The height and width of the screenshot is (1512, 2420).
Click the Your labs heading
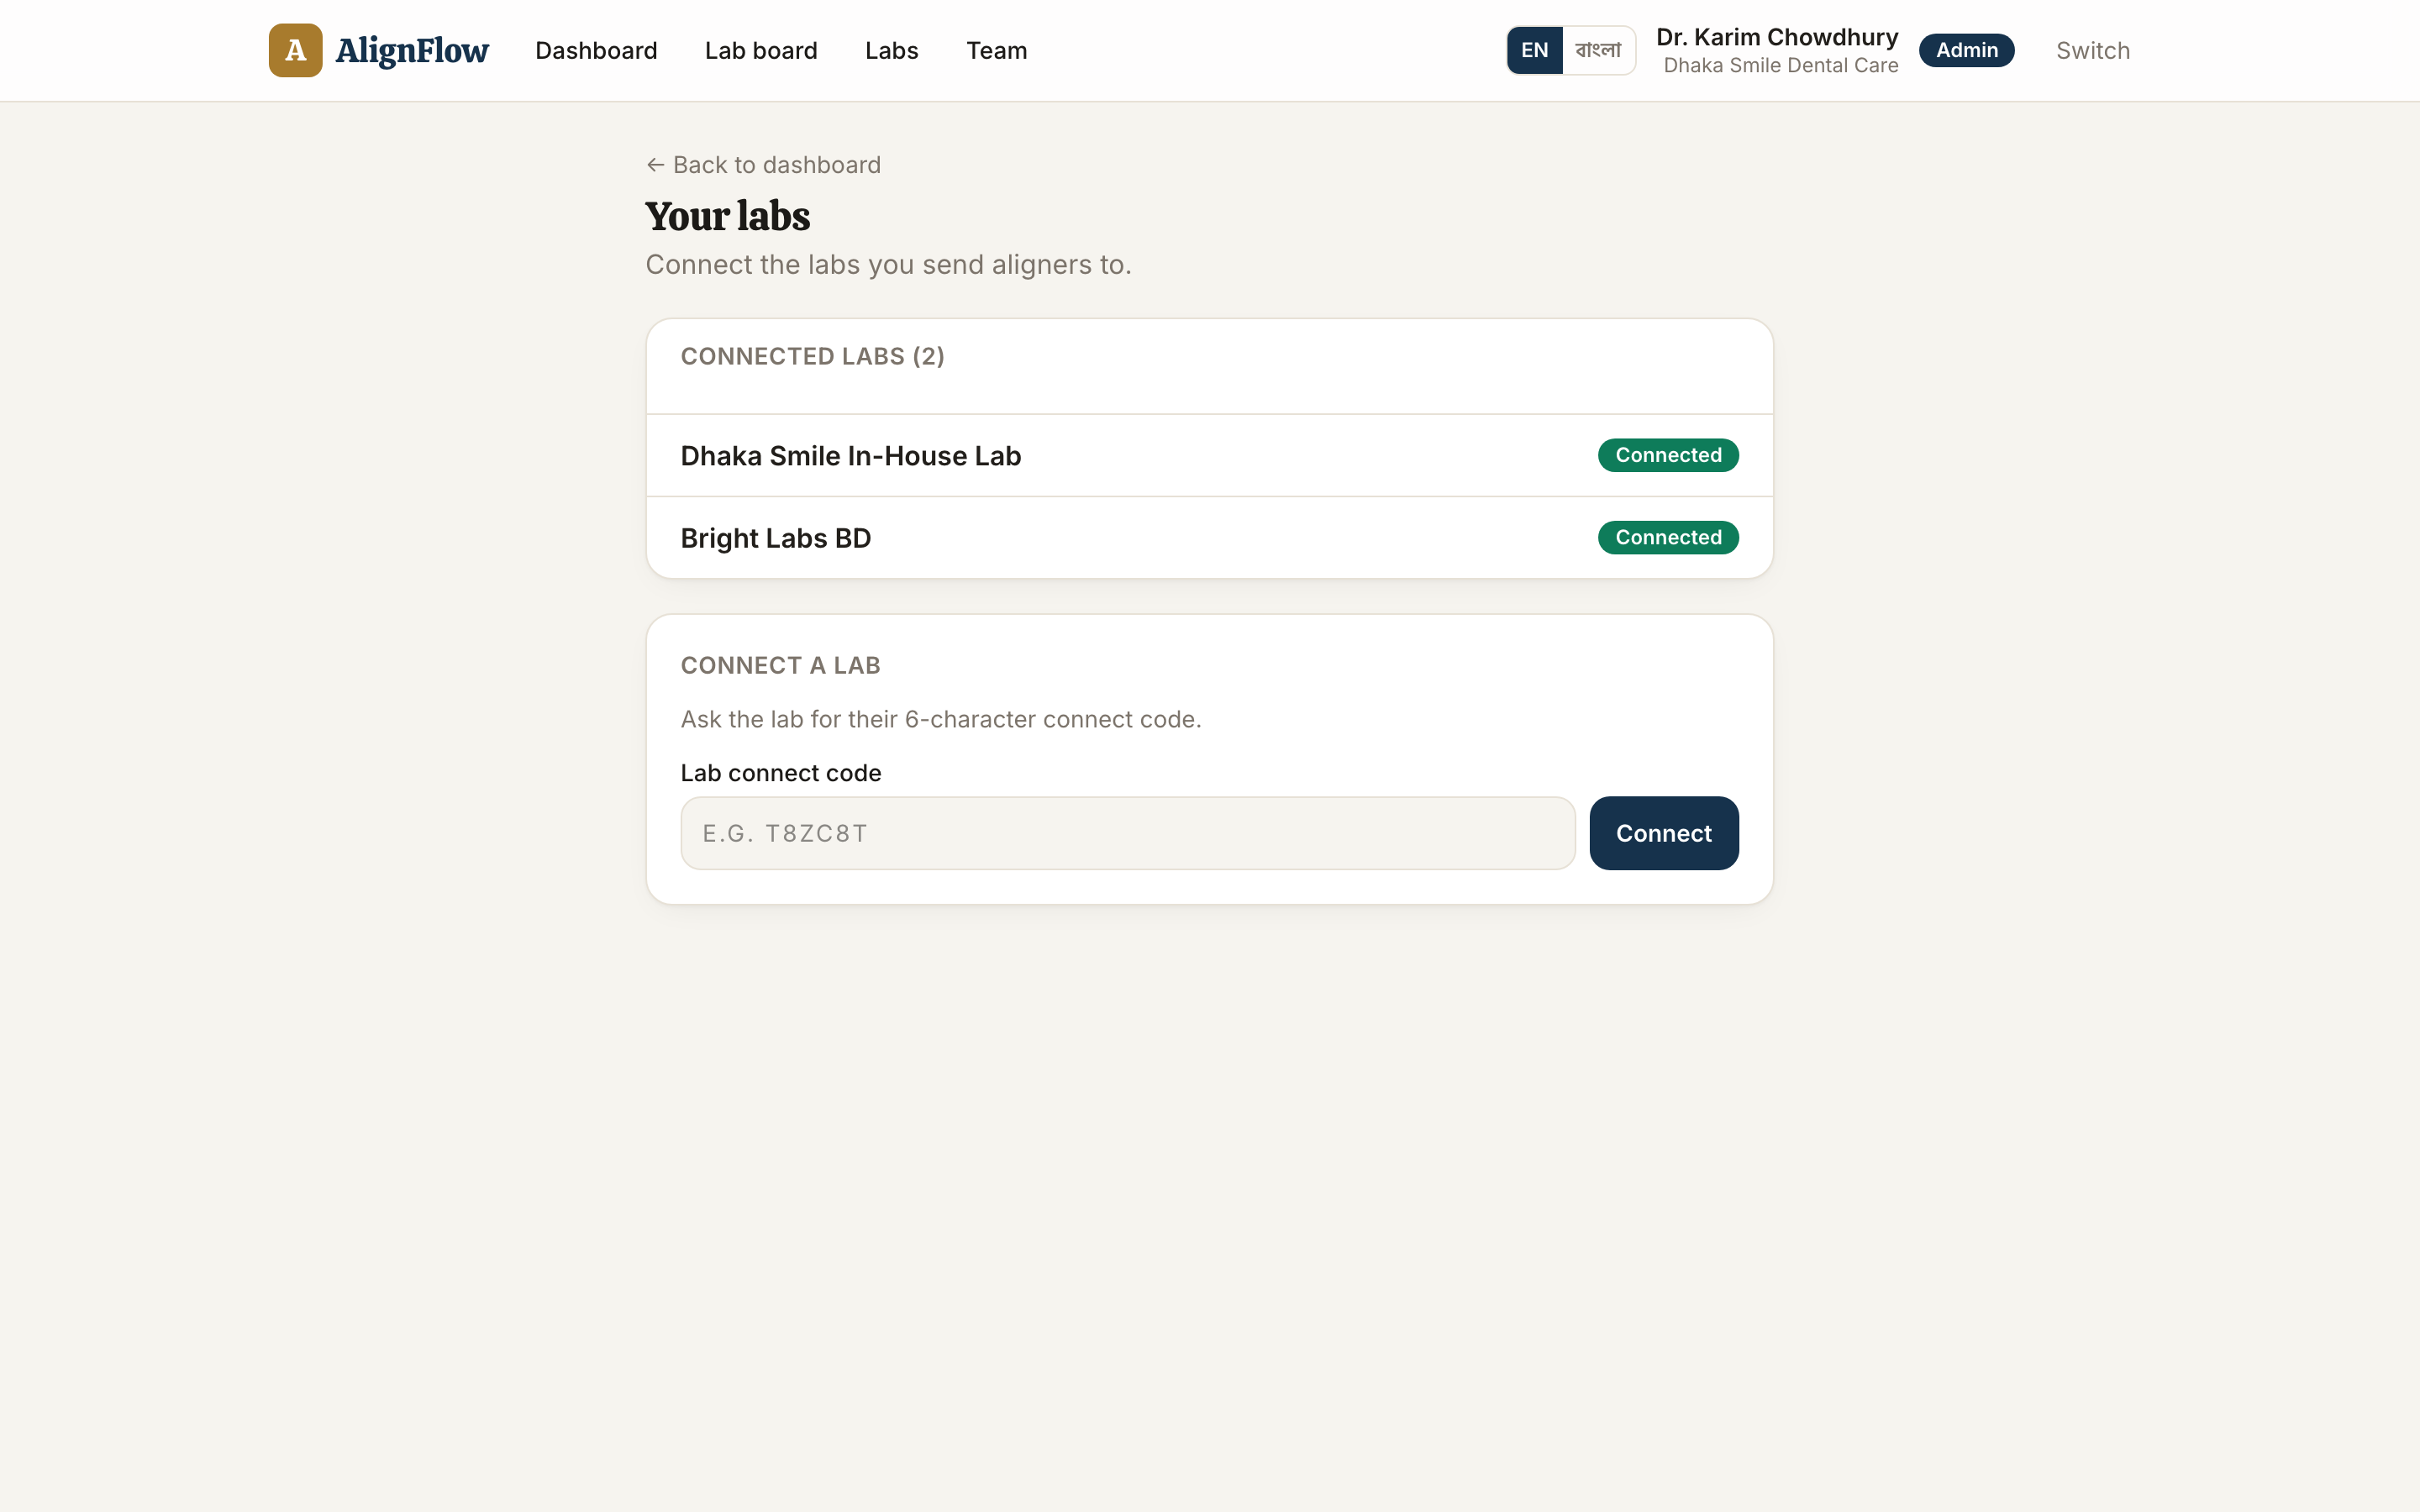(x=727, y=216)
